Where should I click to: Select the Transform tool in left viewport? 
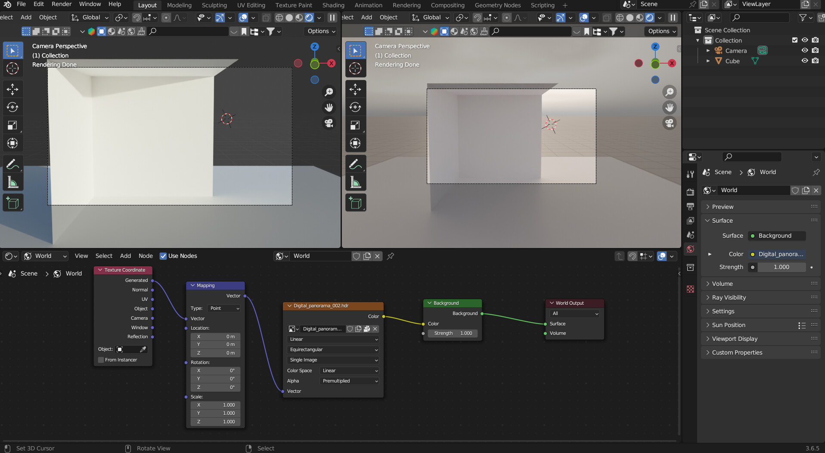click(12, 143)
